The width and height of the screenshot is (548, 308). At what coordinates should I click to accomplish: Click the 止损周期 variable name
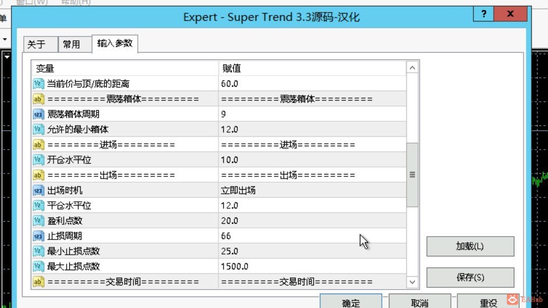[x=65, y=236]
